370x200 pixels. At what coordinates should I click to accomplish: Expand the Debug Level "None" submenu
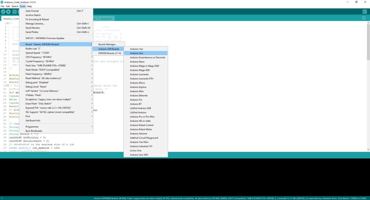pos(56,86)
